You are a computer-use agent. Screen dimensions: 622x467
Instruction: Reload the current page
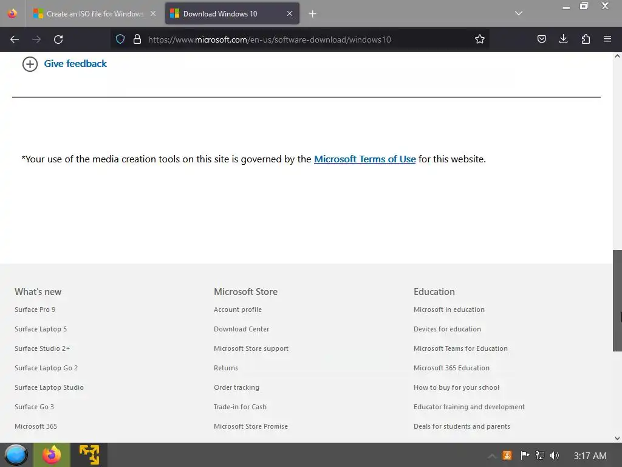tap(58, 40)
